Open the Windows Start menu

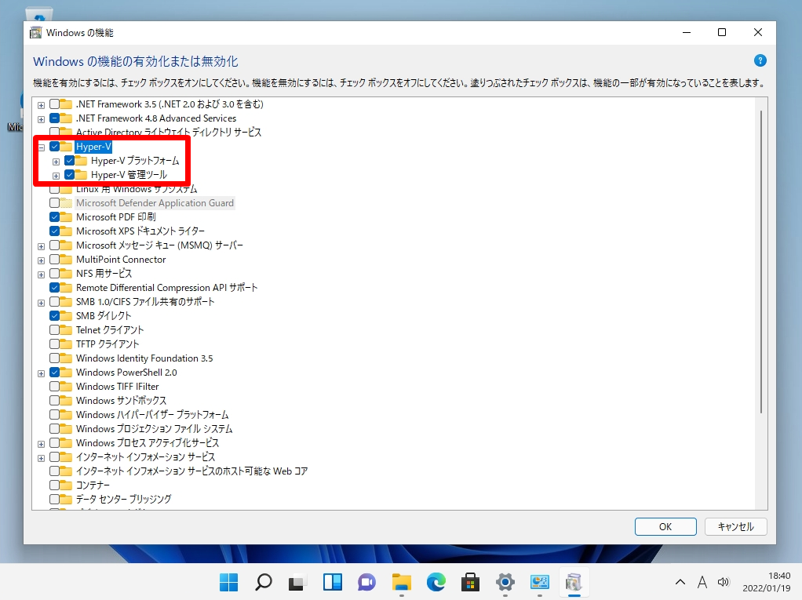click(228, 582)
